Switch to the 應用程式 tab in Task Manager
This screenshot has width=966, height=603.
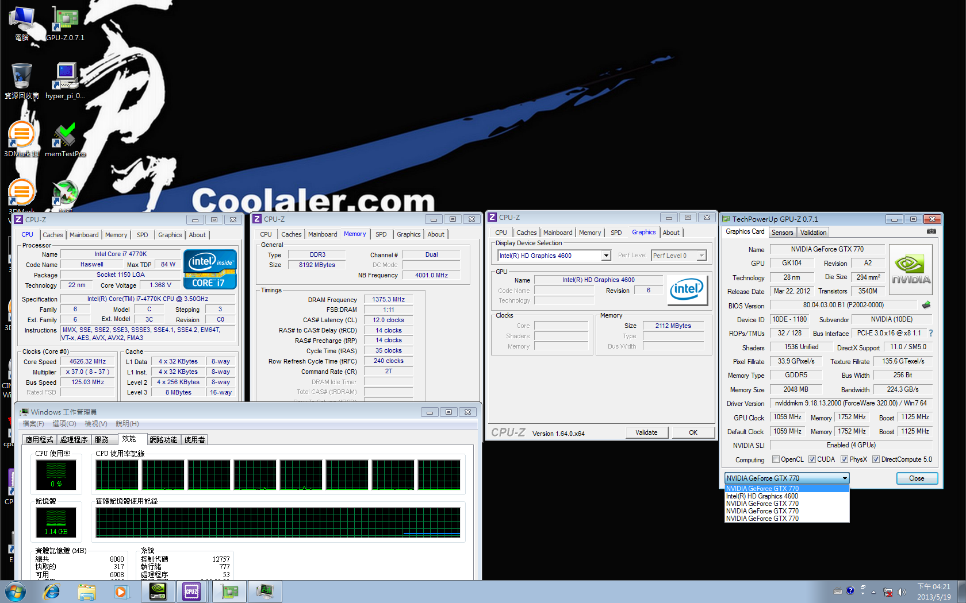(40, 439)
